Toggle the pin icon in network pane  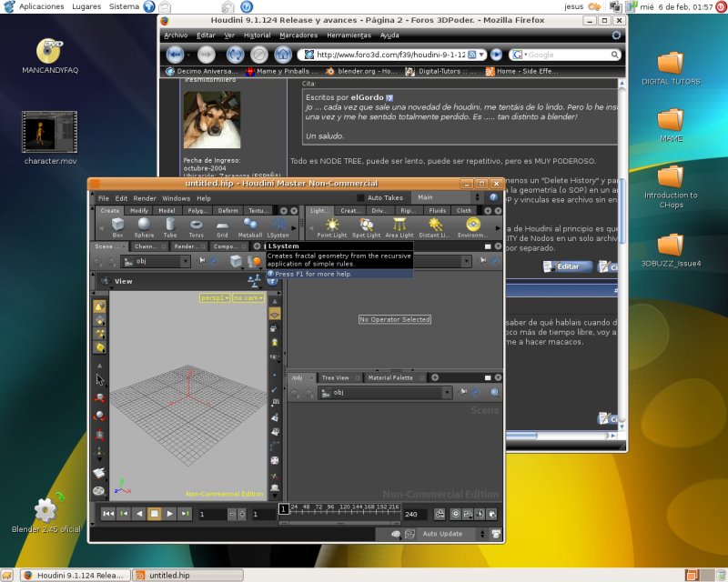[x=464, y=392]
